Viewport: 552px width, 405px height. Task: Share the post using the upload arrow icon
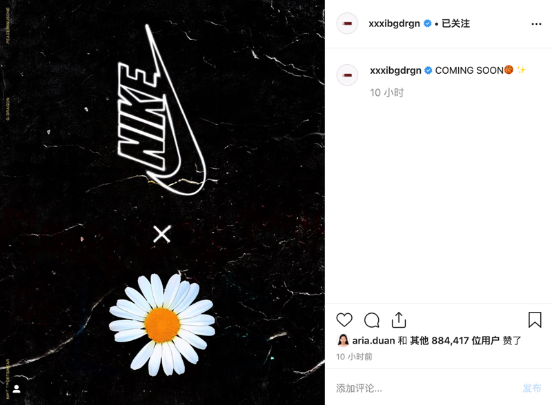pyautogui.click(x=399, y=320)
